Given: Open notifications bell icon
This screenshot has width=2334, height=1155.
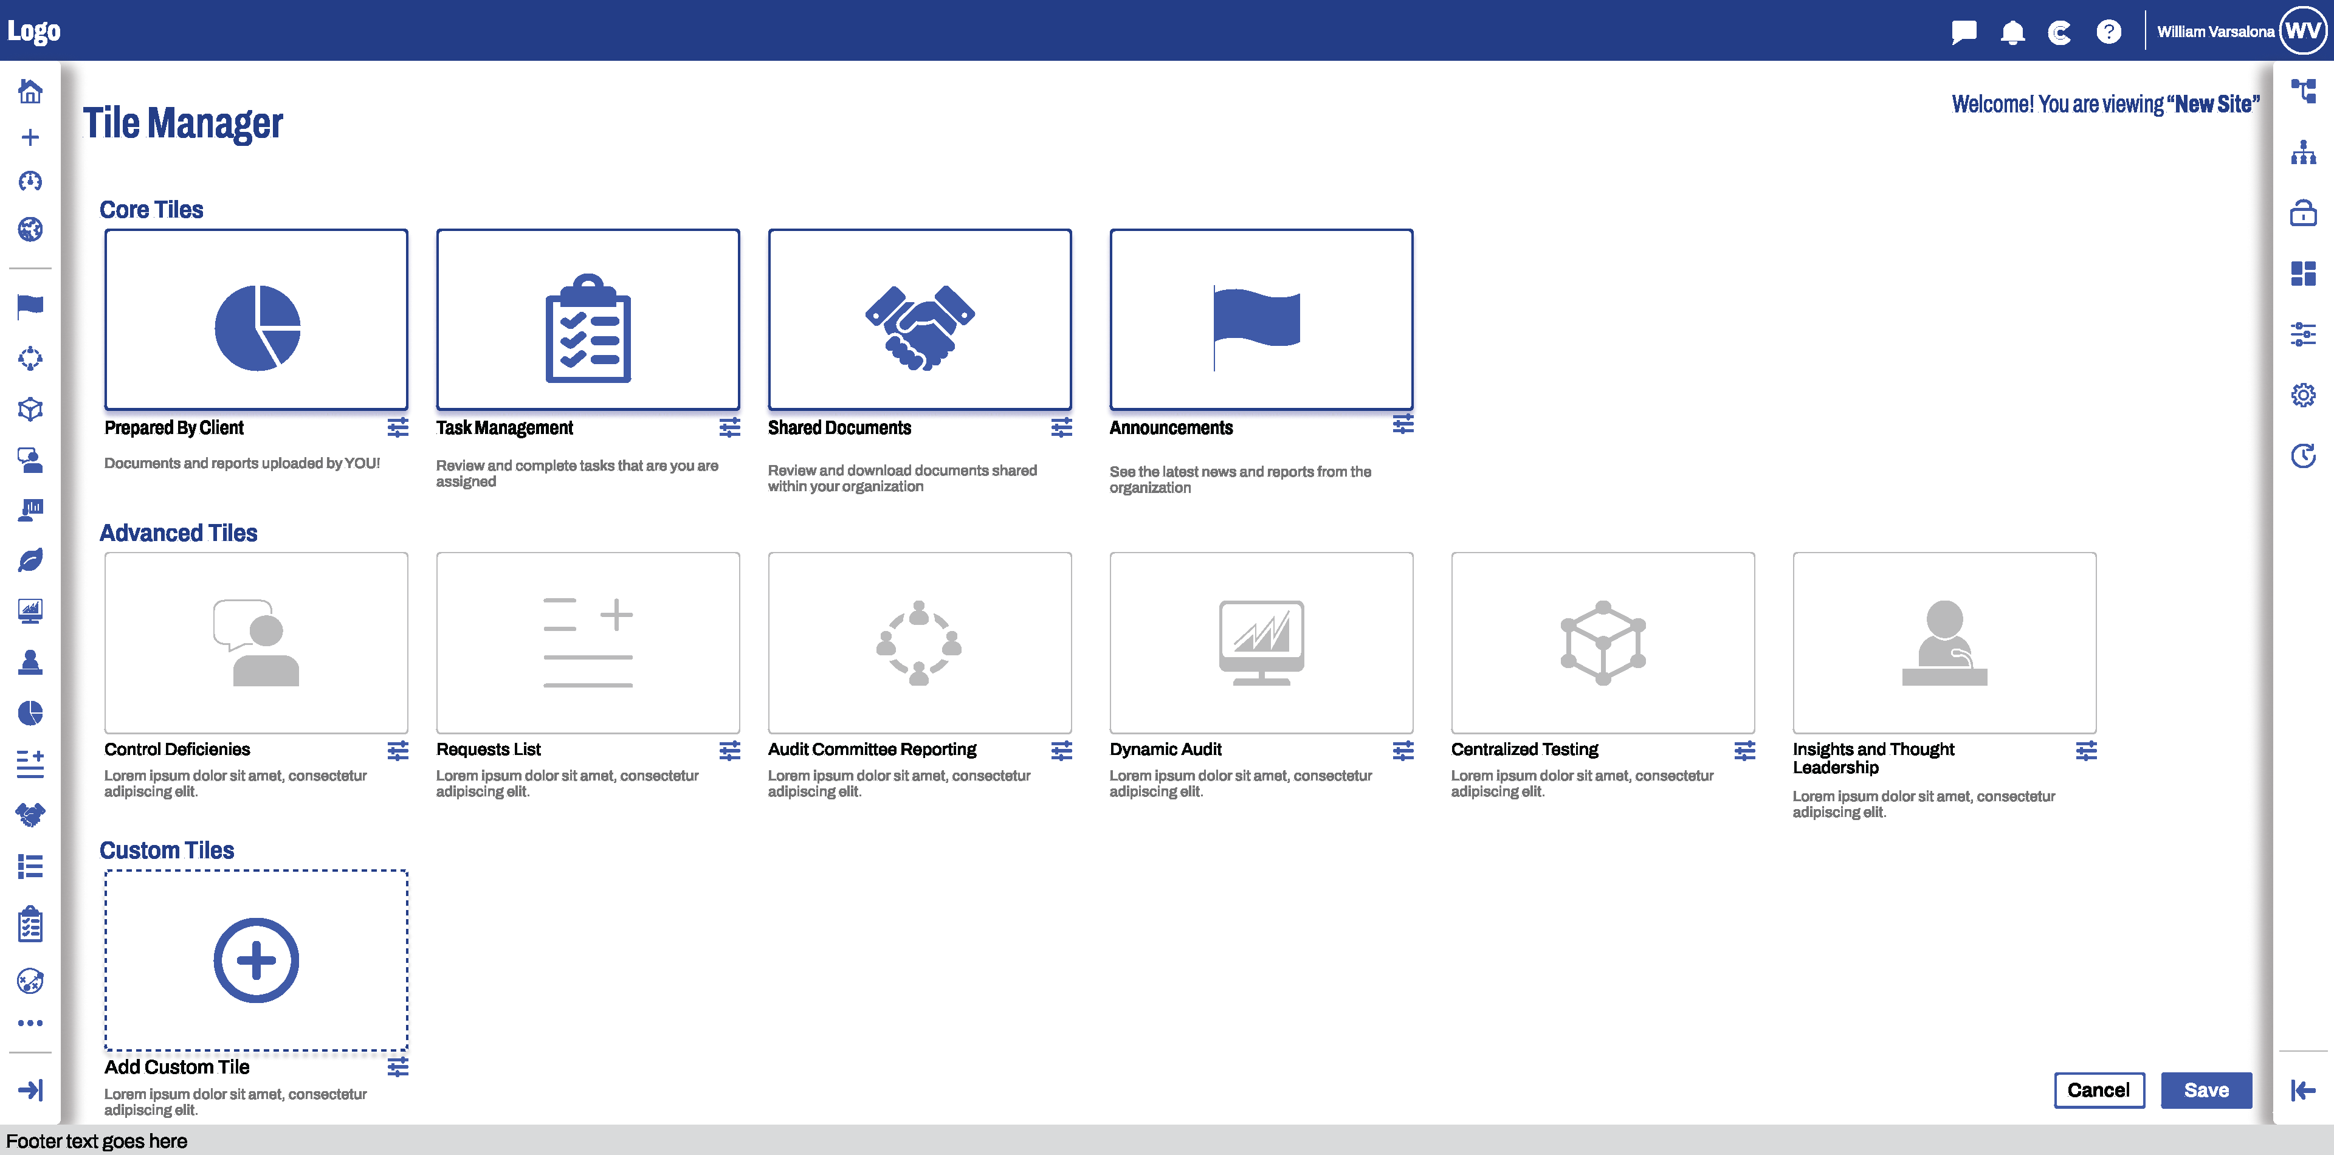Looking at the screenshot, I should click(x=2012, y=33).
